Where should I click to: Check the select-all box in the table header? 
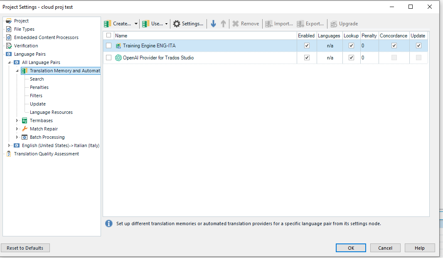pyautogui.click(x=108, y=35)
